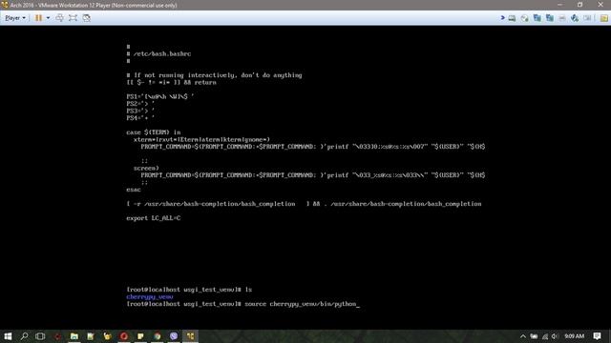Image resolution: width=611 pixels, height=343 pixels.
Task: Enter full screen mode from toolbar
Action: coord(73,18)
